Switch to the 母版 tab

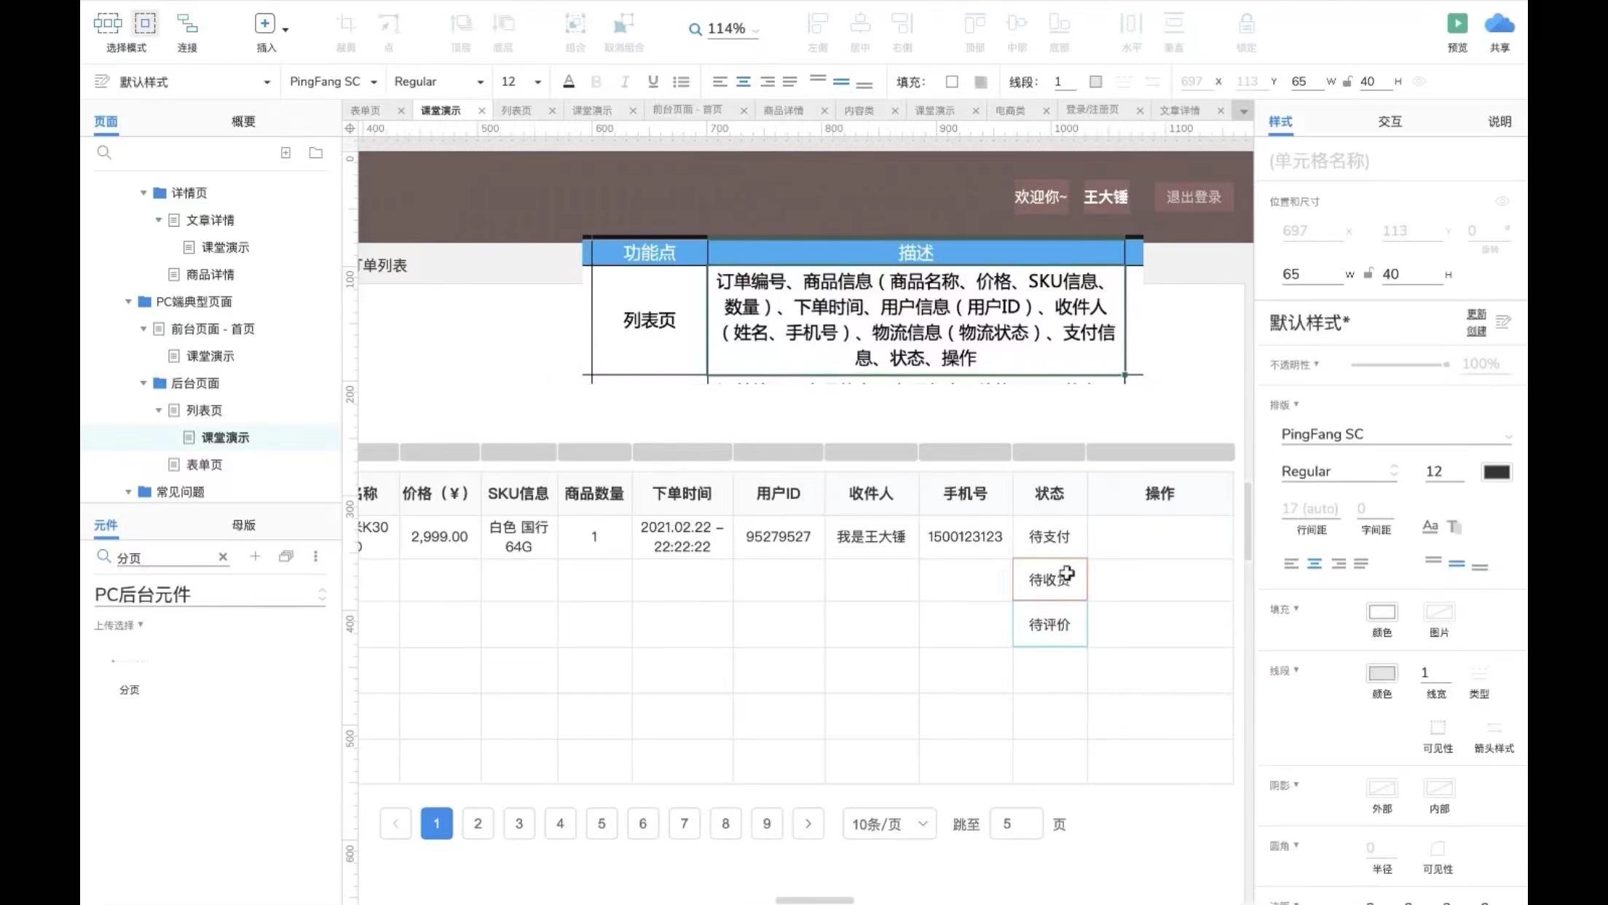(x=243, y=525)
